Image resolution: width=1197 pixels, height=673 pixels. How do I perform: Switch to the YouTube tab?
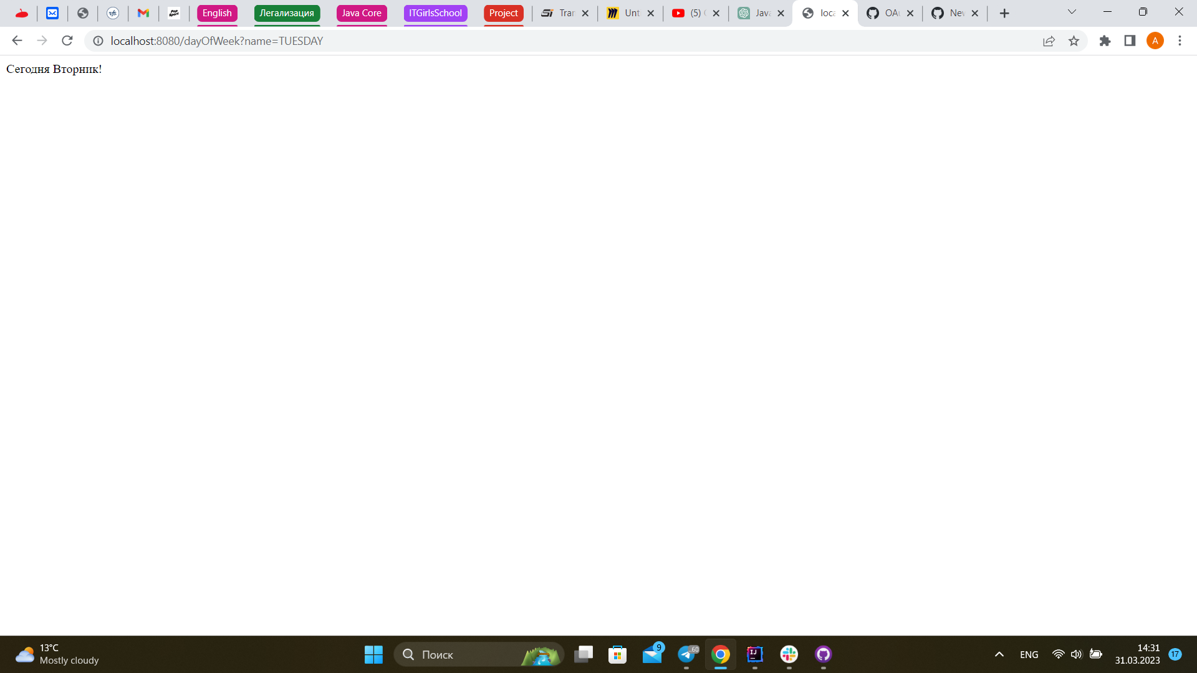pos(688,13)
